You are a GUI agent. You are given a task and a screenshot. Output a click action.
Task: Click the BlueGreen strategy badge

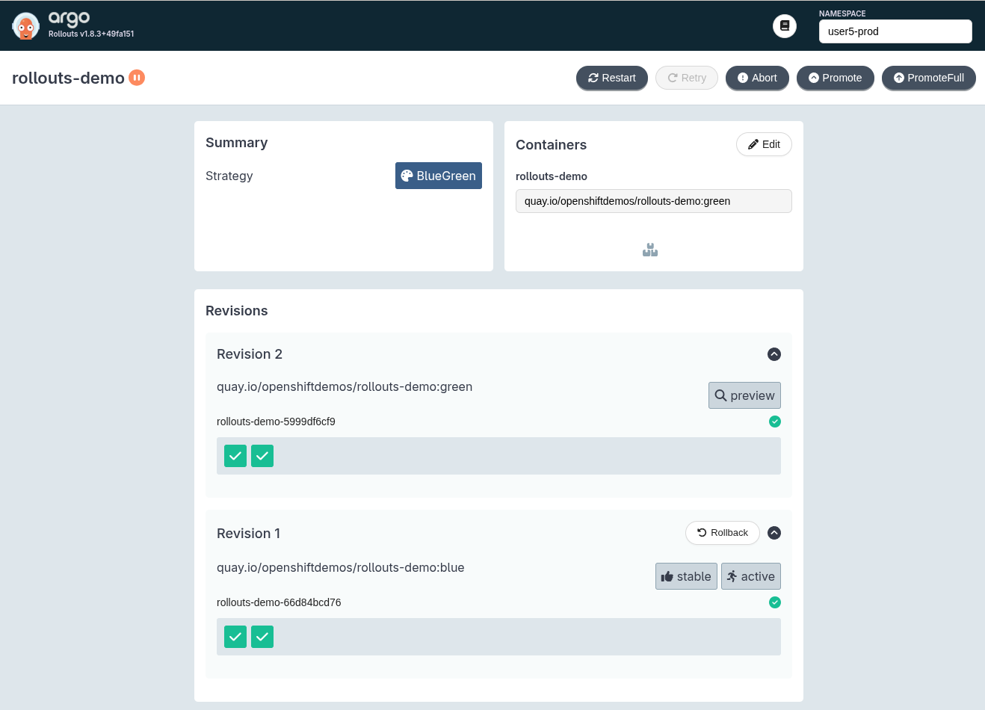pyautogui.click(x=439, y=176)
